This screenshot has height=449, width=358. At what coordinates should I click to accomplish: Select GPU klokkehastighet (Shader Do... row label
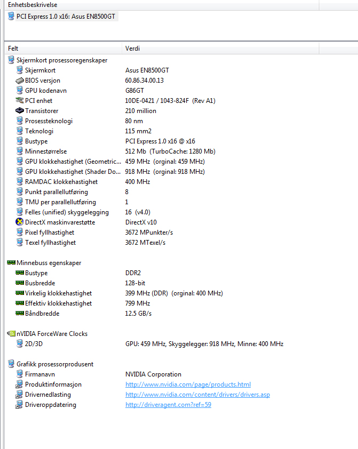[73, 172]
